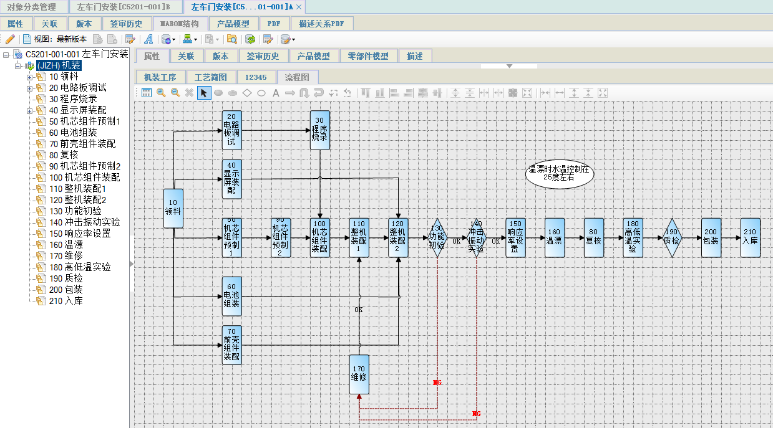Click the folder search icon
This screenshot has width=773, height=428.
pos(231,39)
